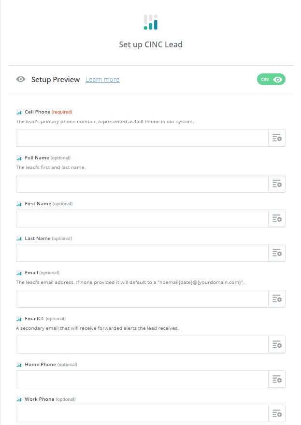
Task: Open the field picker for EmailCC
Action: tap(277, 344)
